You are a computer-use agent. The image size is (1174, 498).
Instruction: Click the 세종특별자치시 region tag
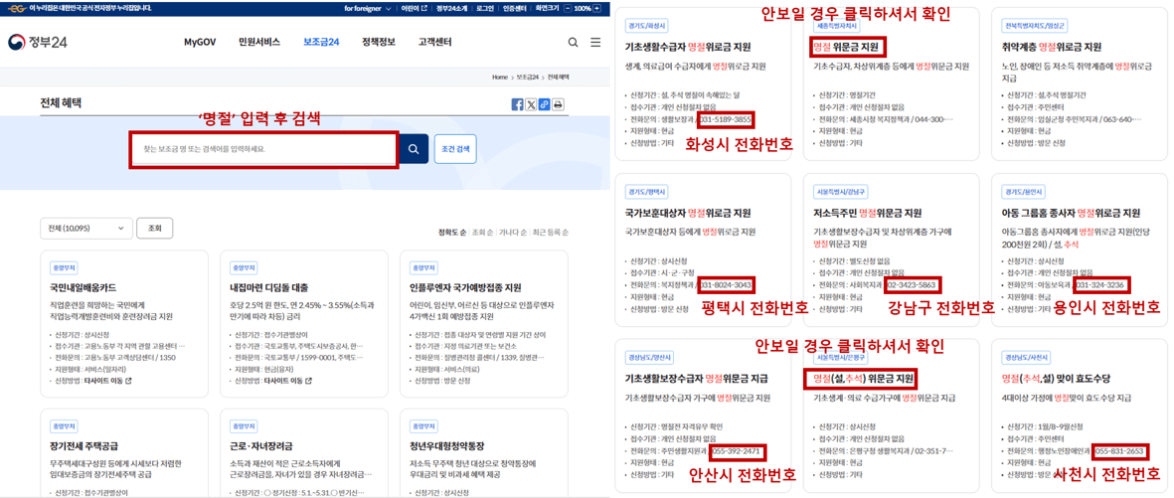(x=836, y=25)
